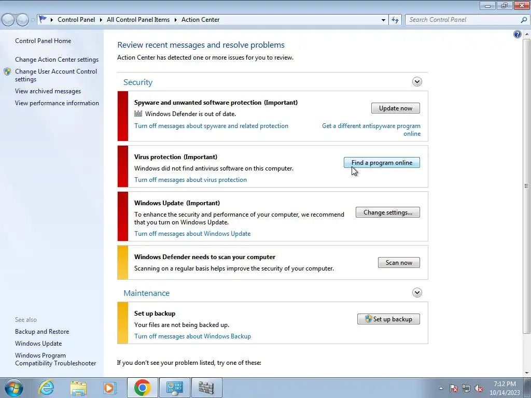Click the search magnifier icon

point(524,20)
